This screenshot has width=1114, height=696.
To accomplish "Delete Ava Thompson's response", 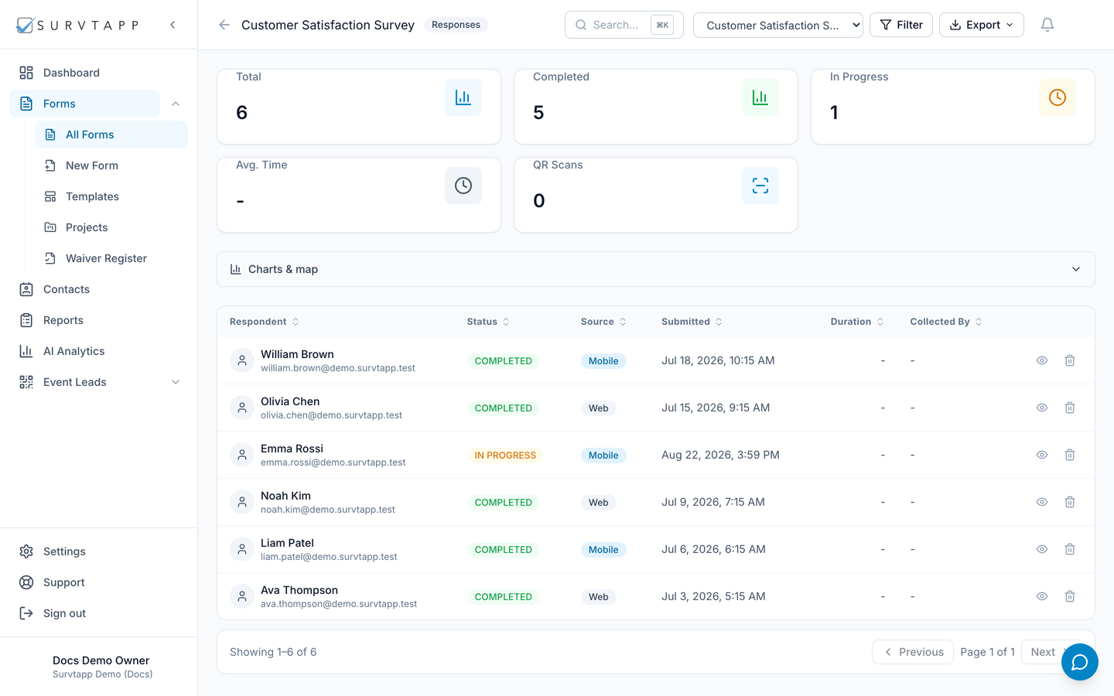I will pyautogui.click(x=1070, y=596).
